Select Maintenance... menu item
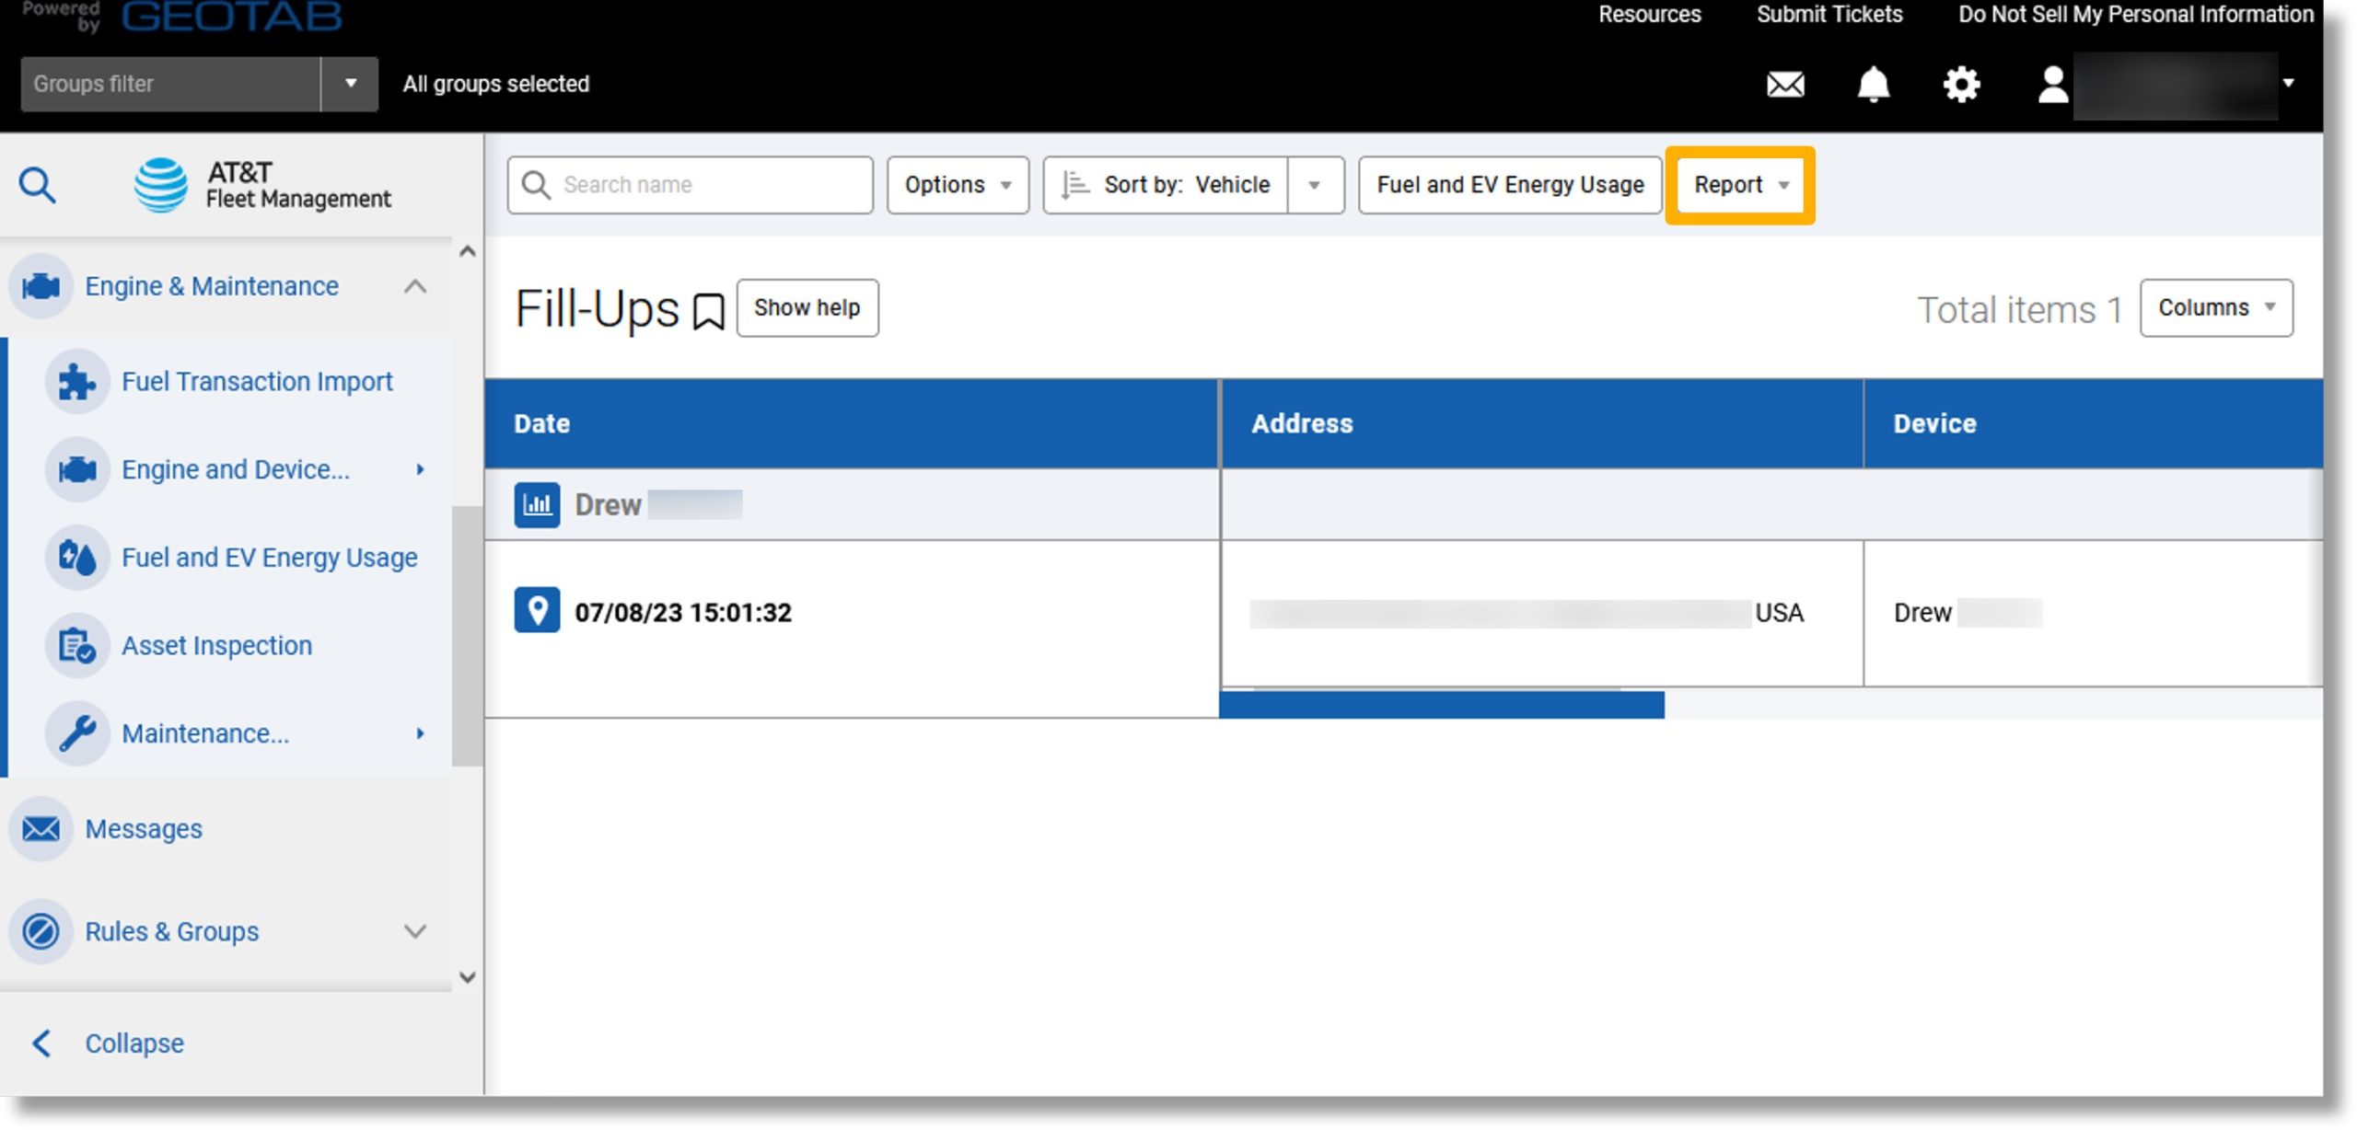Viewport: 2357px width, 1130px height. click(205, 733)
